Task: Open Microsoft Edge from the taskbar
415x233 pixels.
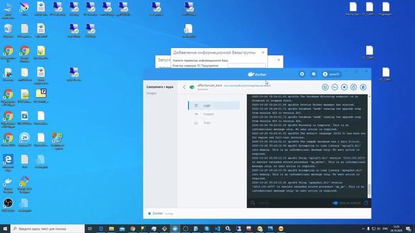Action: tap(101, 228)
